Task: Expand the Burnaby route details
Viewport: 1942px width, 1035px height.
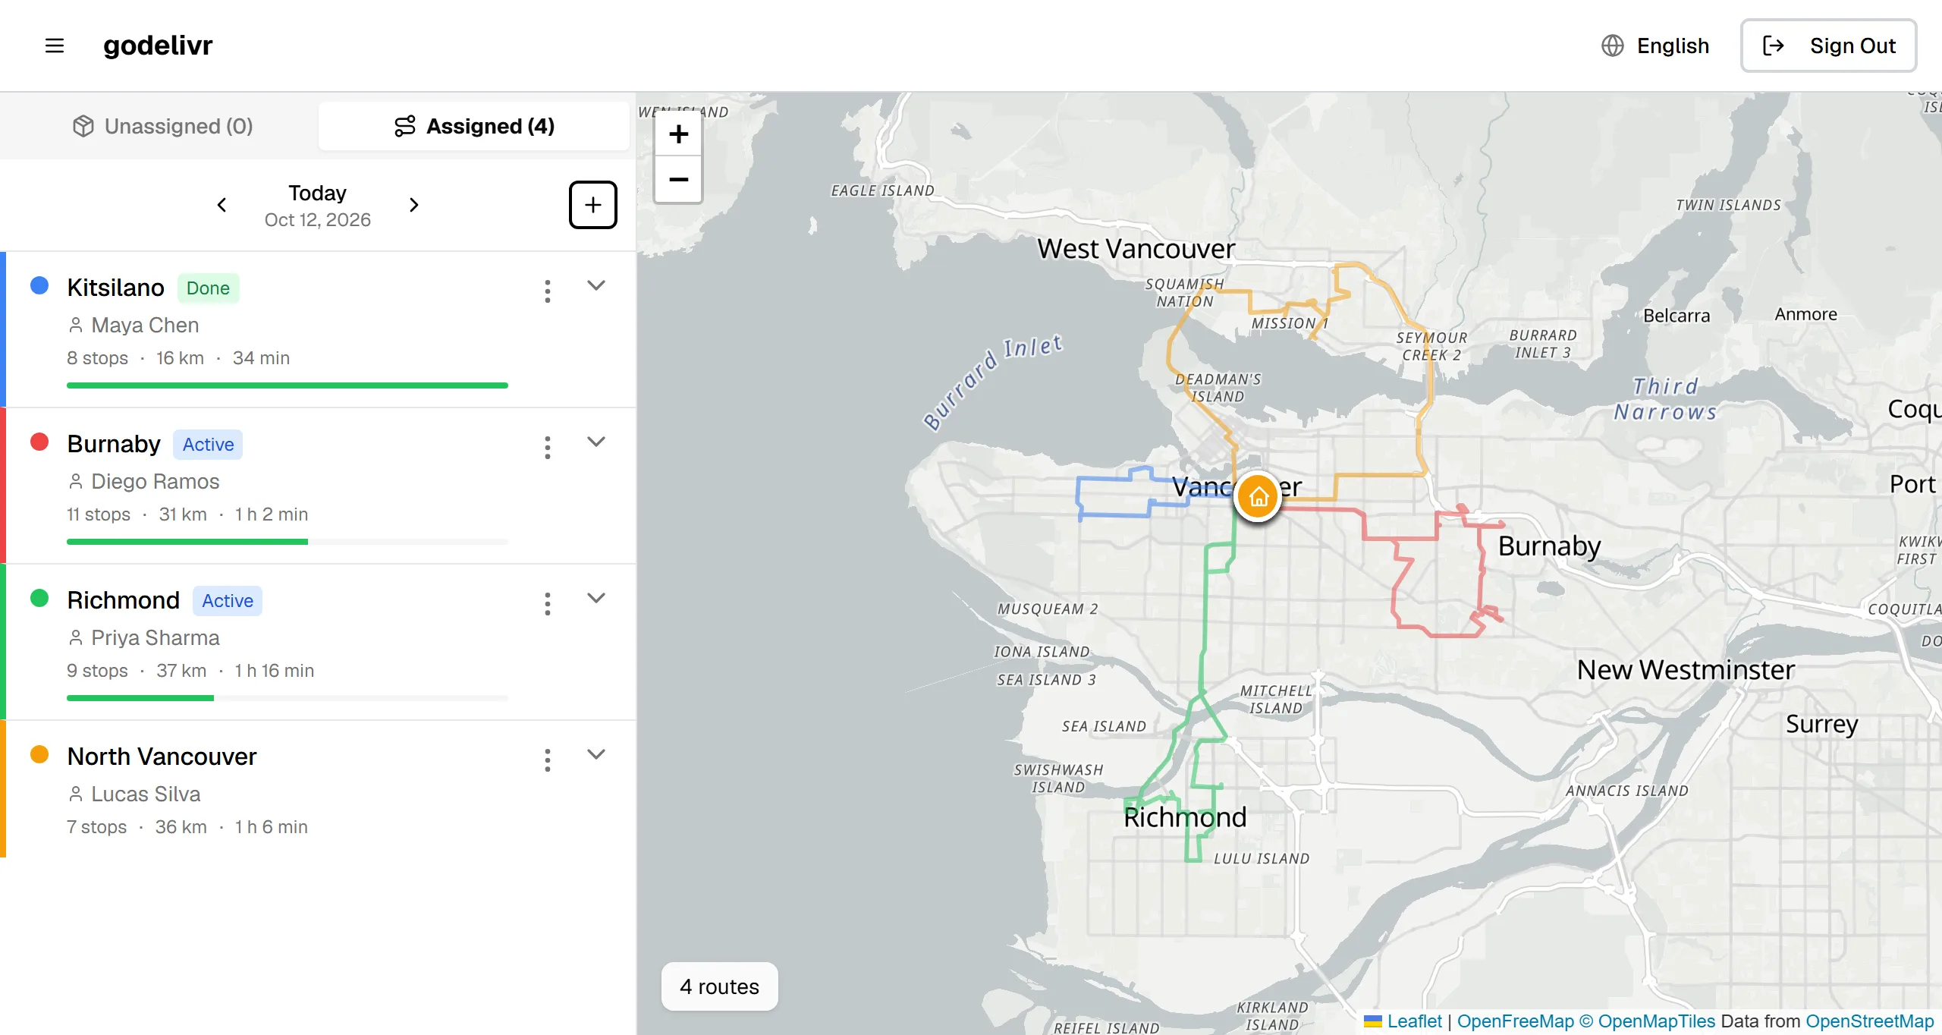Action: (596, 442)
